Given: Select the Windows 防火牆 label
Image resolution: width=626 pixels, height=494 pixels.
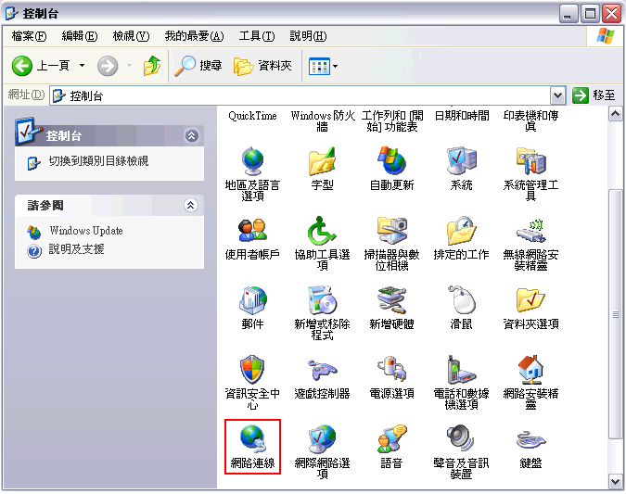Looking at the screenshot, I should click(322, 120).
